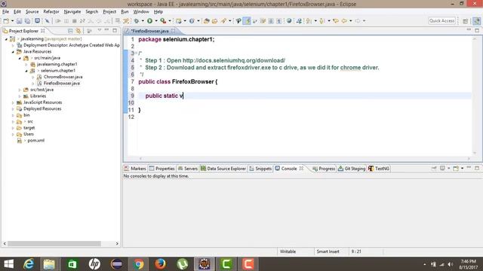The height and width of the screenshot is (271, 483).
Task: Click the Open Console icon in Console view
Action: (456, 169)
